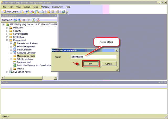The width and height of the screenshot is (168, 119).
Task: Select Distributed Transaction Coordinator item
Action: [x=34, y=66]
